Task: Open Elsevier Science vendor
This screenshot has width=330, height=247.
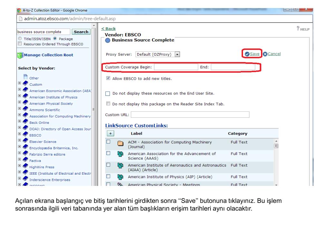Action: point(43,142)
